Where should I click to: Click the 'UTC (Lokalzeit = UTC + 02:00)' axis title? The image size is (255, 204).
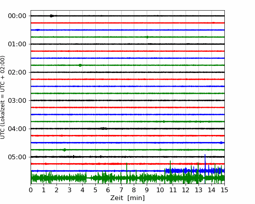click(x=2, y=97)
